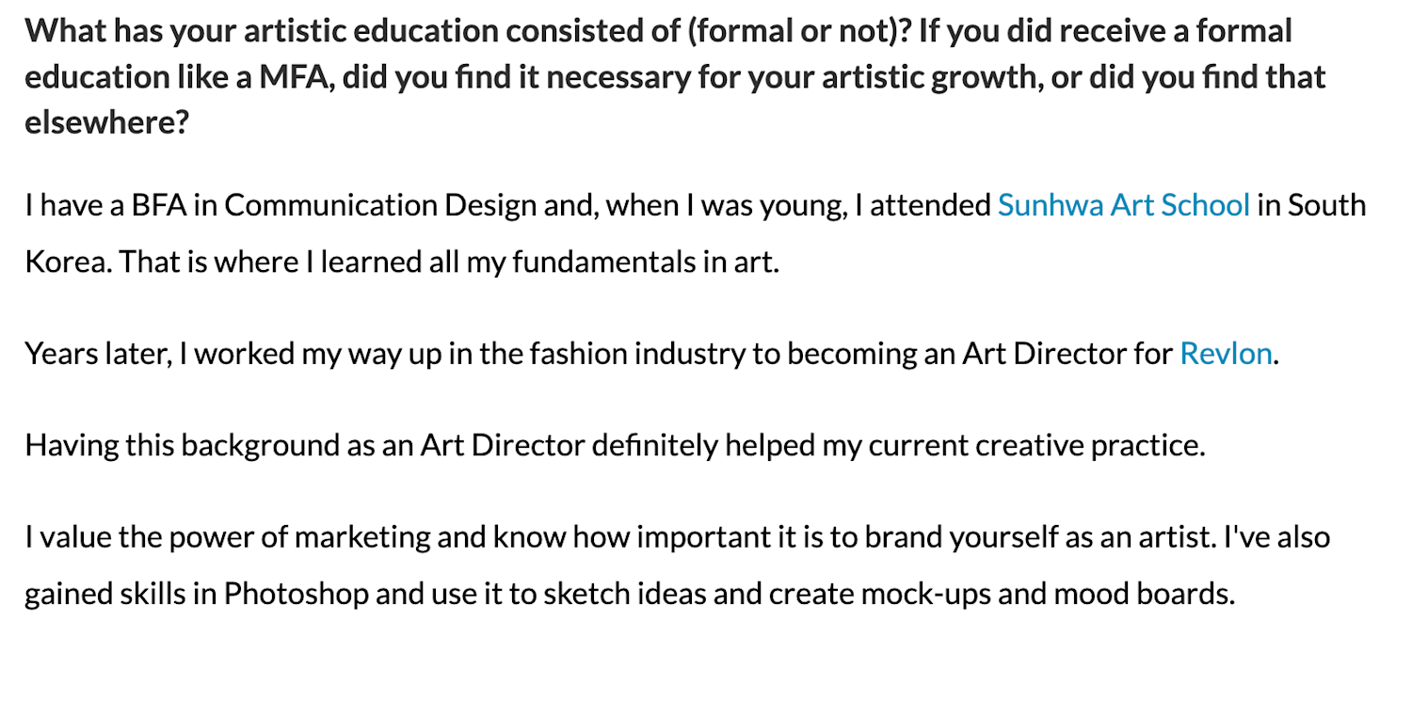Click the words "Art Director for" before Revlon

(x=1067, y=354)
